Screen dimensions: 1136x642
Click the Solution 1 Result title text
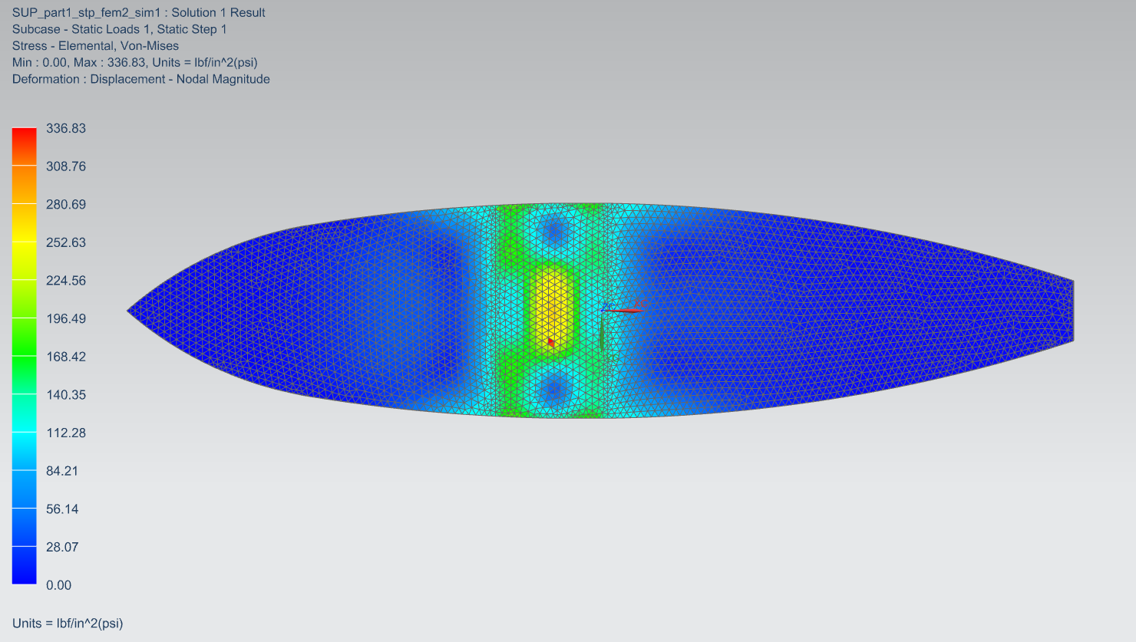[x=139, y=13]
